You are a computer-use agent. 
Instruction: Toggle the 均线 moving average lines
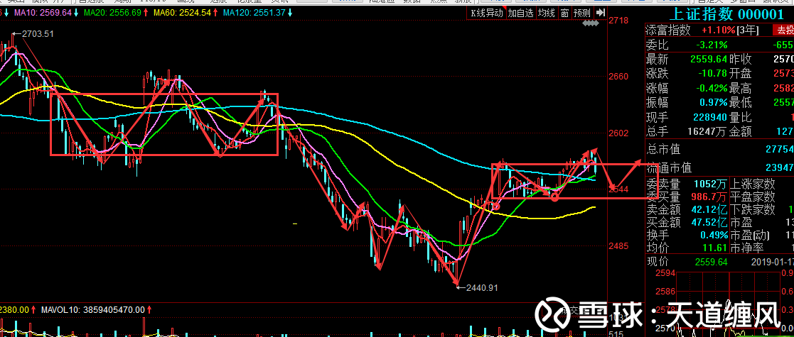click(x=545, y=13)
